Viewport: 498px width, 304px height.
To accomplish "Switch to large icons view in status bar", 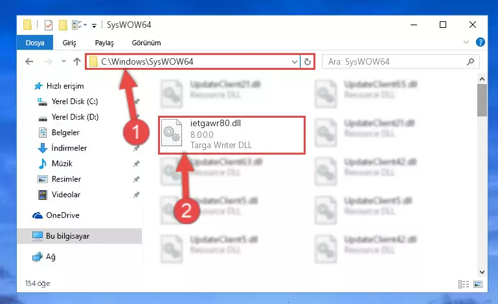I will [x=478, y=284].
